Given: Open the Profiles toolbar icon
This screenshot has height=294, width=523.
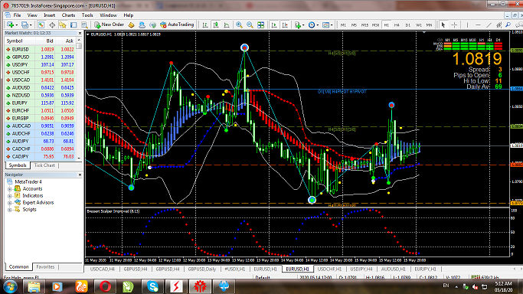Looking at the screenshot, I should tap(25, 25).
